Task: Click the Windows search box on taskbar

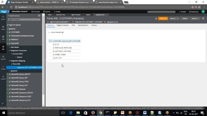Action: click(33, 113)
